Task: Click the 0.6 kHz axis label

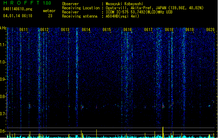Action: pos(3,131)
